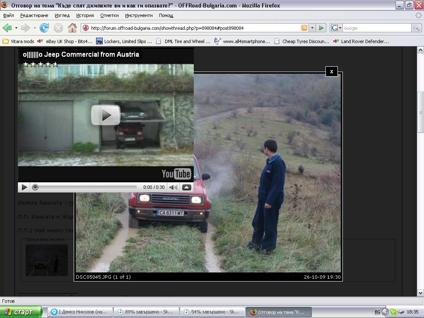This screenshot has height=318, width=424.
Task: Click into the Google search box
Action: coord(377,28)
